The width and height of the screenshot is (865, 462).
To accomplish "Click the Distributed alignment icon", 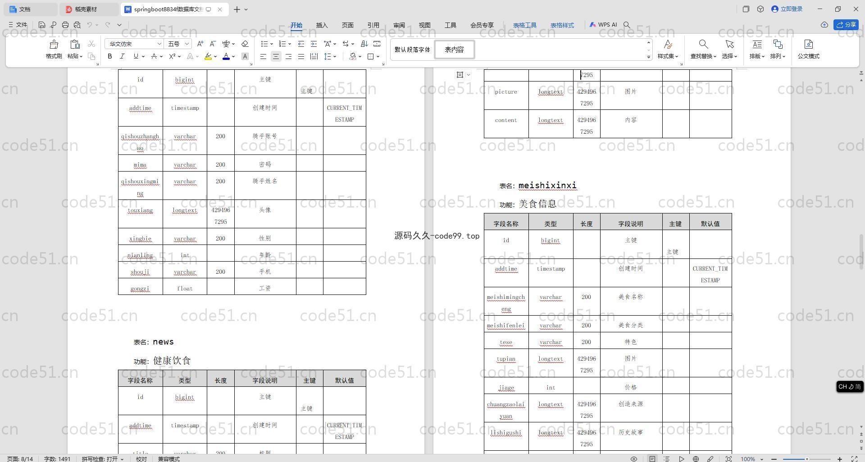I will click(x=314, y=56).
